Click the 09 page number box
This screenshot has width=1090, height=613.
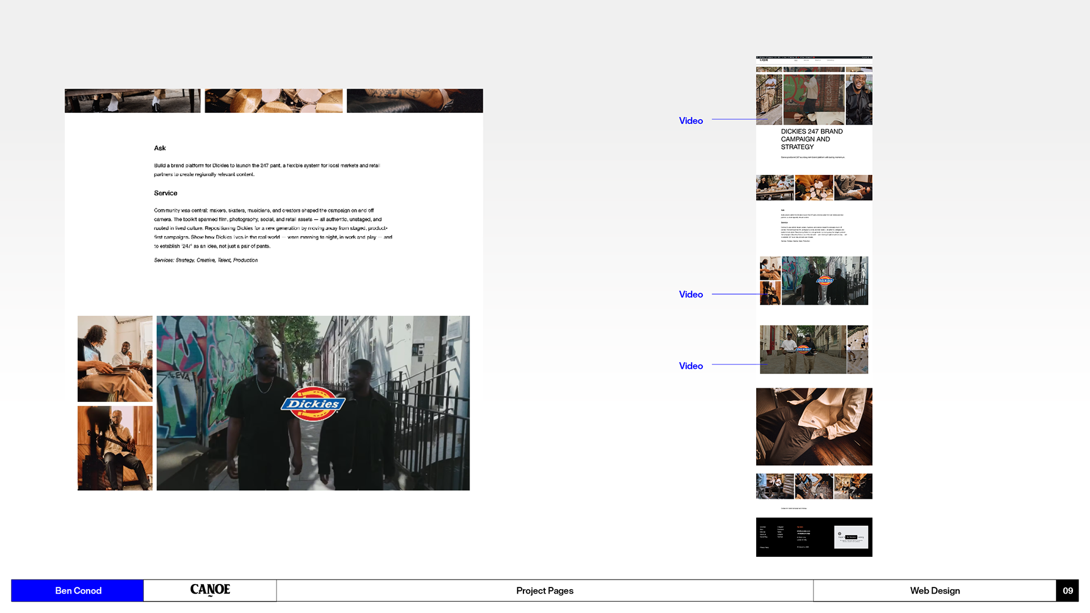[x=1067, y=590]
